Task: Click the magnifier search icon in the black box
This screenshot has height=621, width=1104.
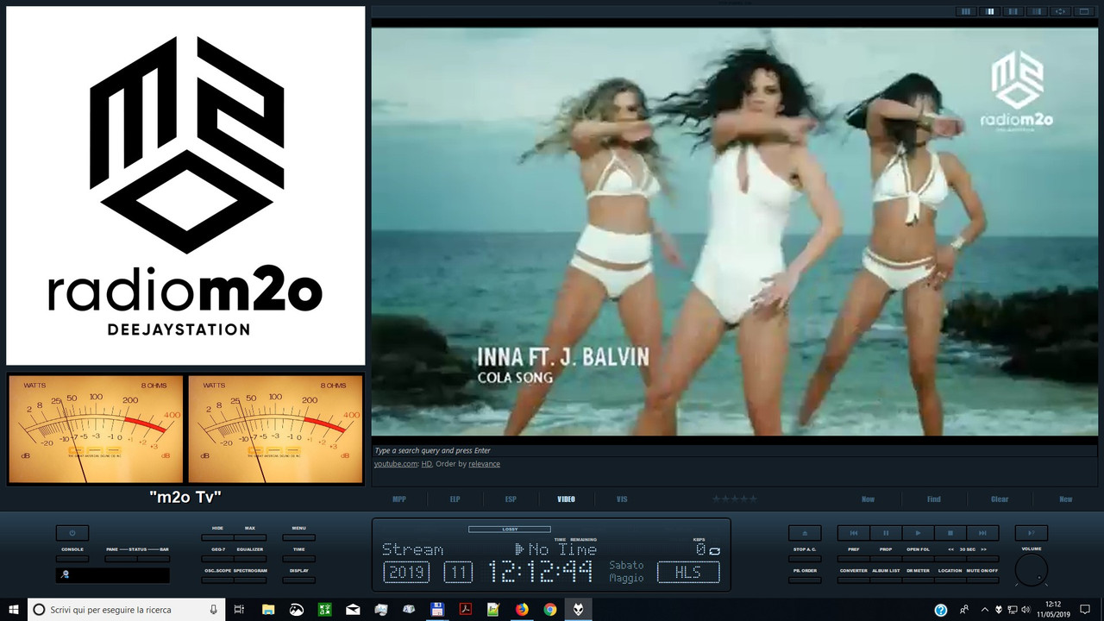Action: [65, 574]
